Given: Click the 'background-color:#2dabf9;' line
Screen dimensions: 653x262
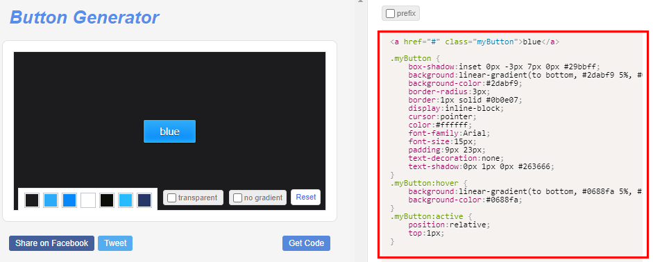Looking at the screenshot, I should pos(465,84).
